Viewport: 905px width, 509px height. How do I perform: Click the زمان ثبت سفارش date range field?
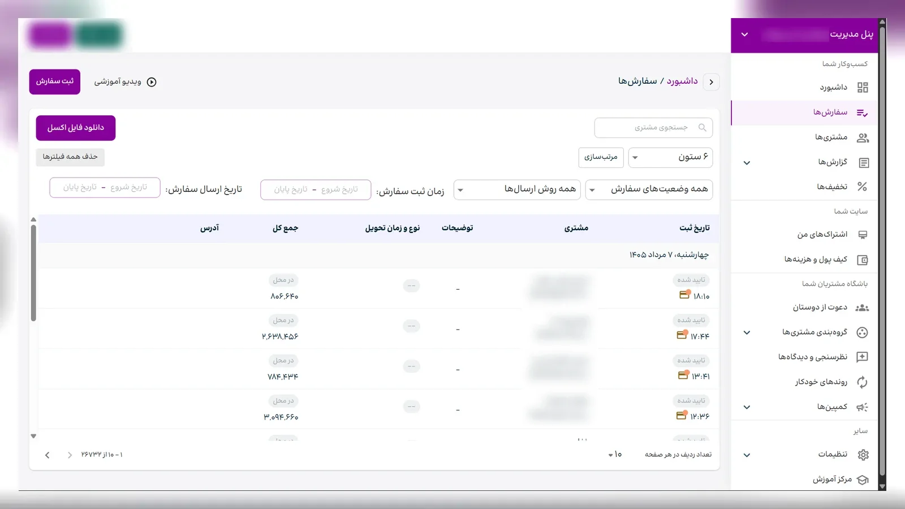[316, 189]
